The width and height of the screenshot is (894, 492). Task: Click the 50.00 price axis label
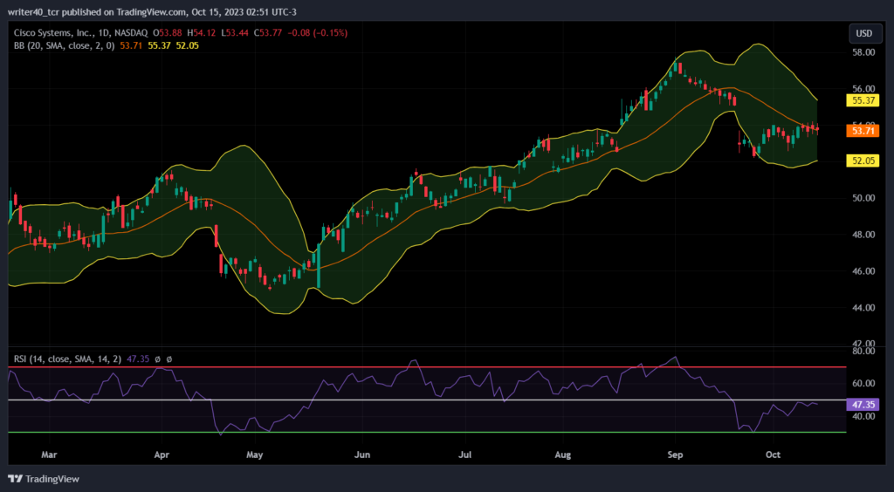[863, 198]
